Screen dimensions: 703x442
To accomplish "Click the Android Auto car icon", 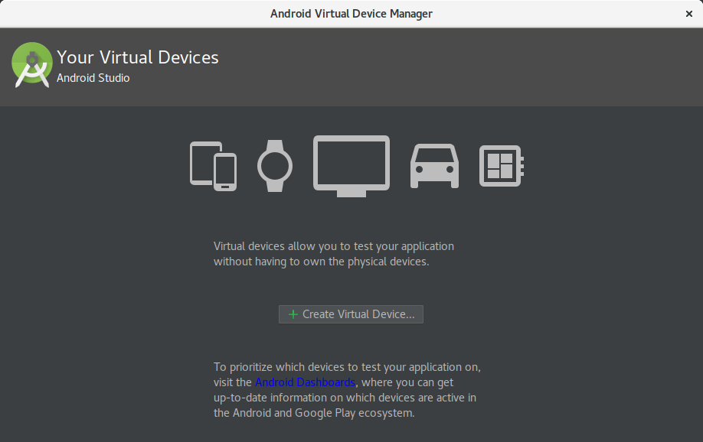I will tap(434, 166).
